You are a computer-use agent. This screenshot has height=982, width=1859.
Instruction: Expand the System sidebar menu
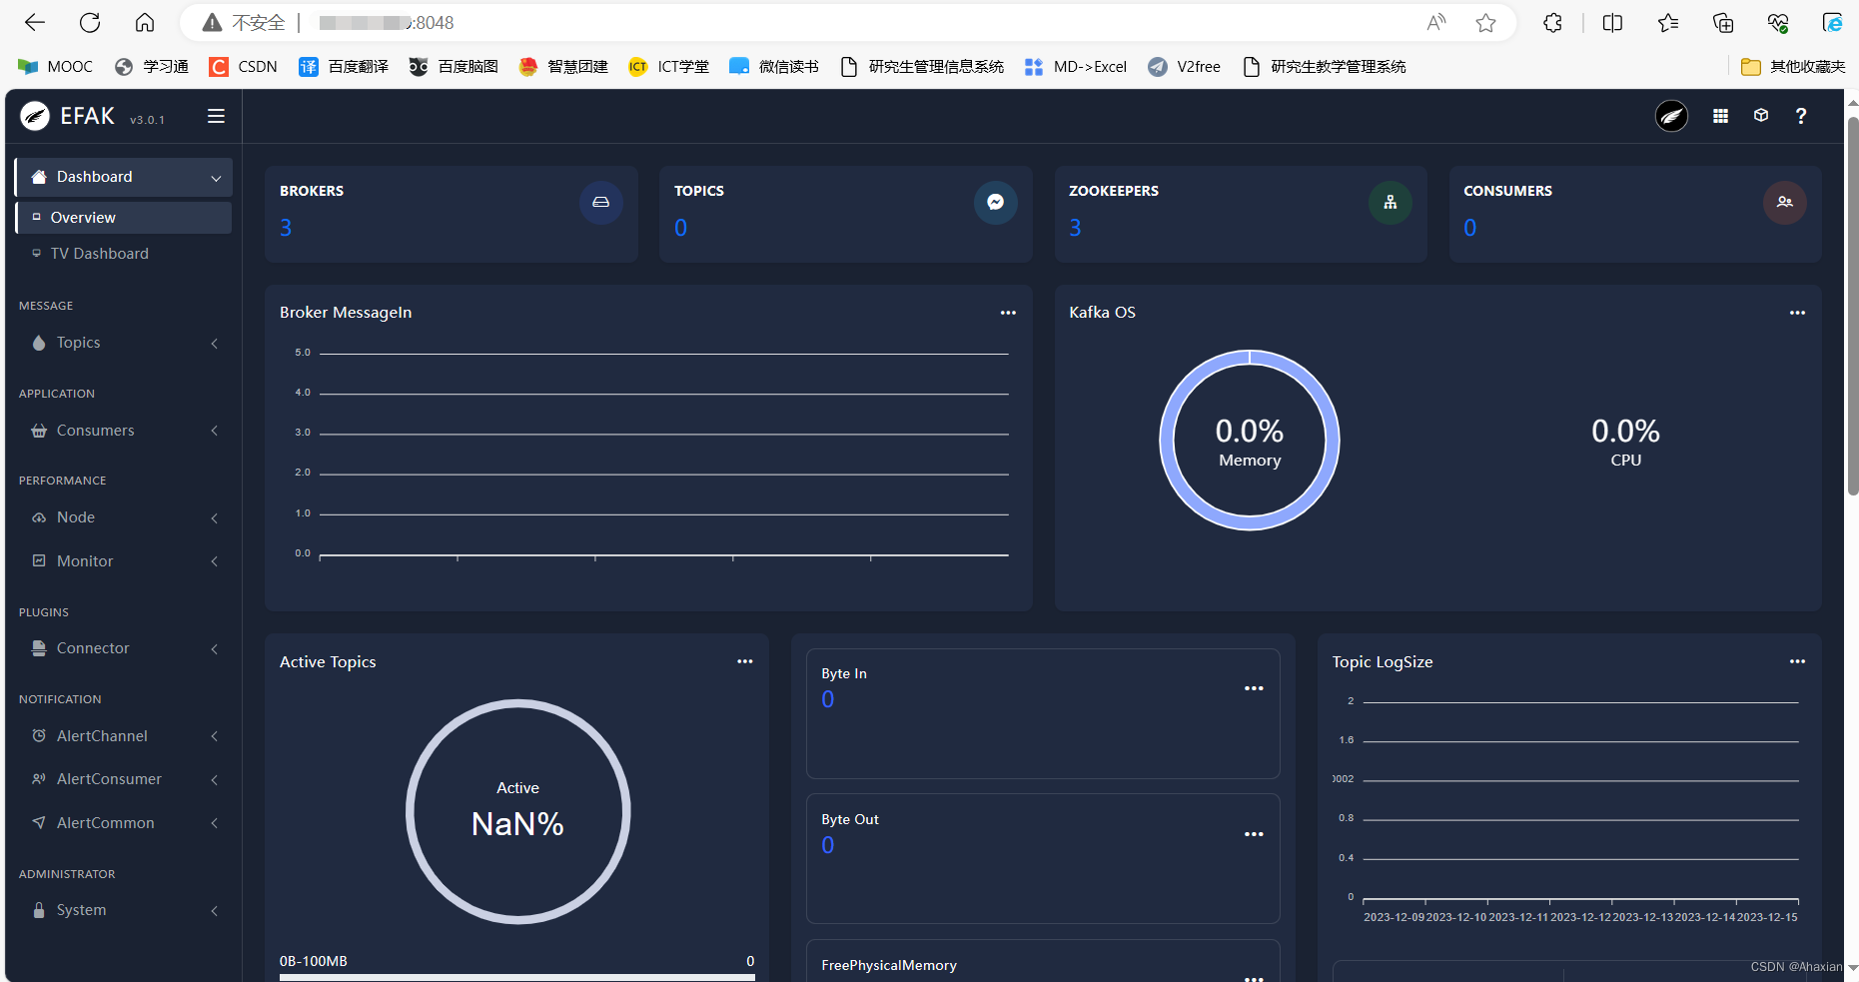tap(124, 910)
